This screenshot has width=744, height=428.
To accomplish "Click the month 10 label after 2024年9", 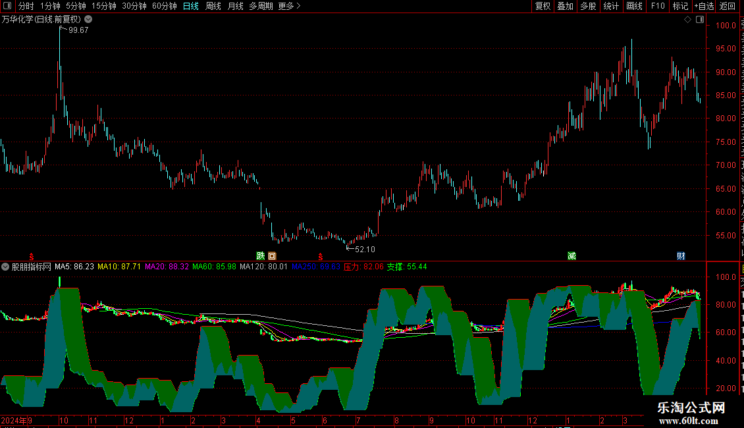I will point(64,420).
